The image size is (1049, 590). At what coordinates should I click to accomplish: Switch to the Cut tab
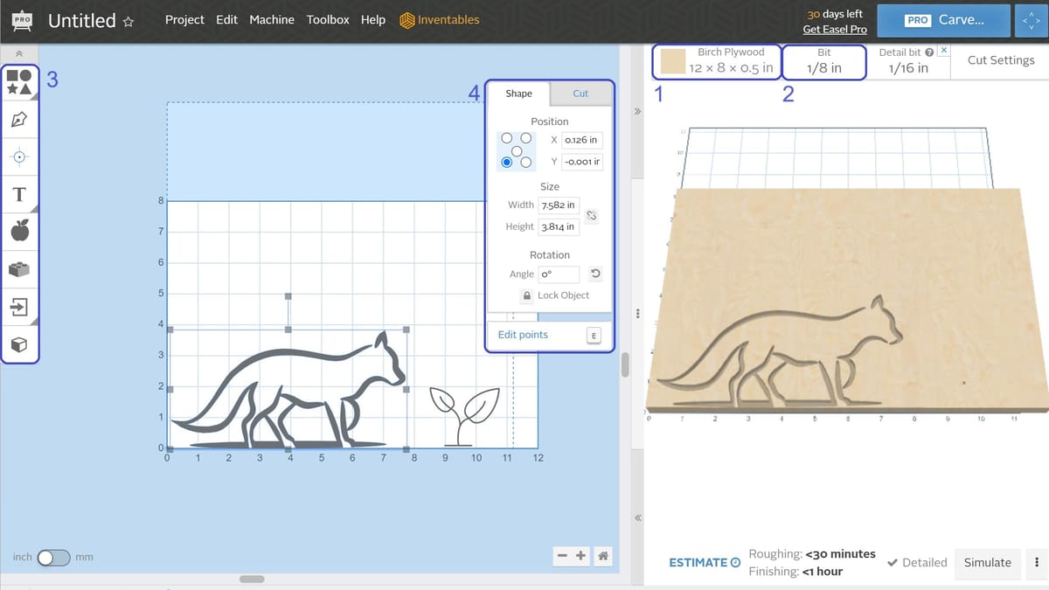coord(580,93)
